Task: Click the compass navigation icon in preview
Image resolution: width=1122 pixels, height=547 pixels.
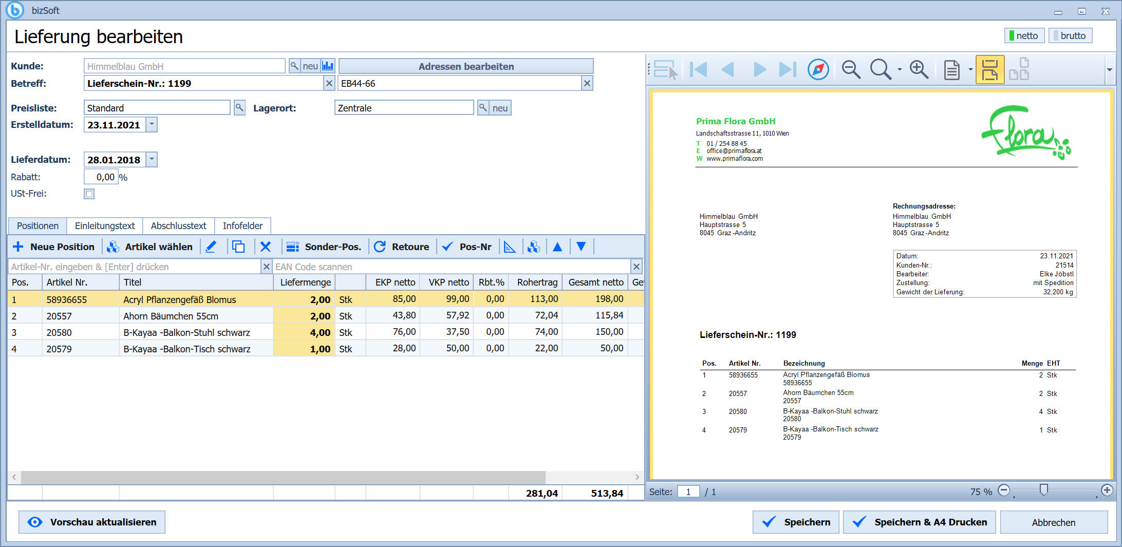Action: (x=818, y=69)
